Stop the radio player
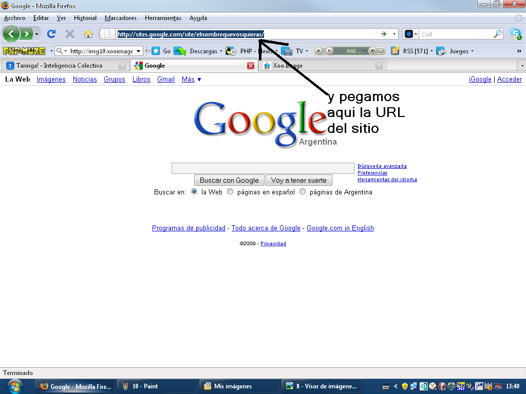This screenshot has width=526, height=394. (318, 51)
